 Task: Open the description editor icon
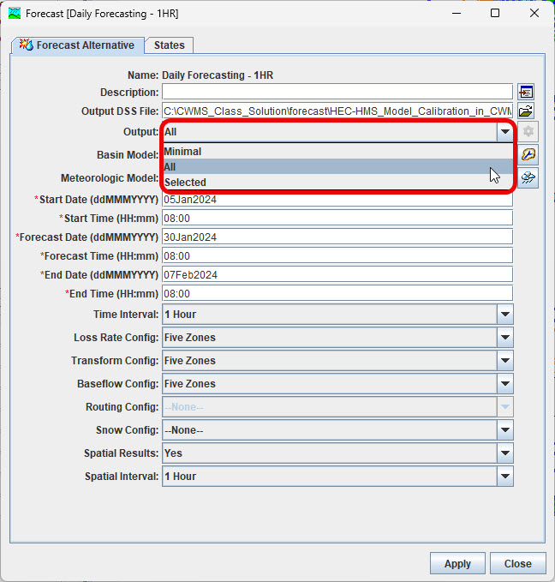click(526, 92)
